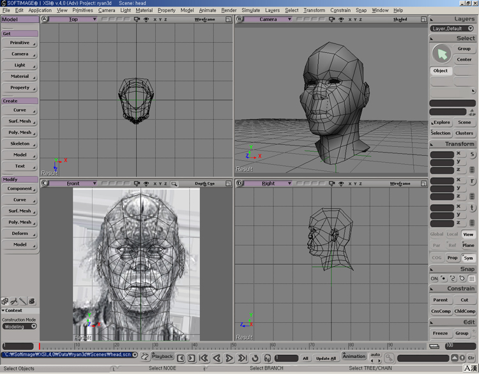Open the Construction Mode Modeling dropdown
Screen dimensions: 479x374
(20, 326)
